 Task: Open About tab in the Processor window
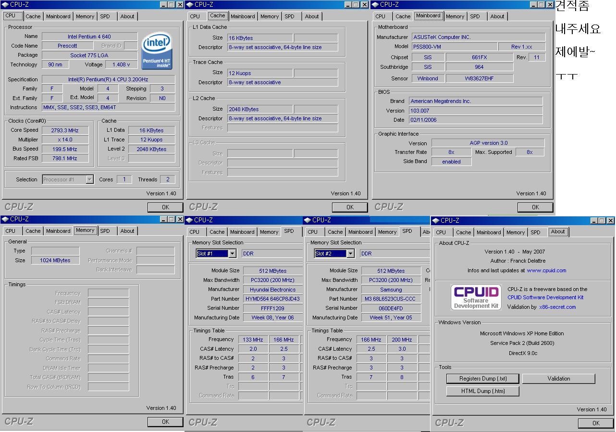click(x=127, y=16)
